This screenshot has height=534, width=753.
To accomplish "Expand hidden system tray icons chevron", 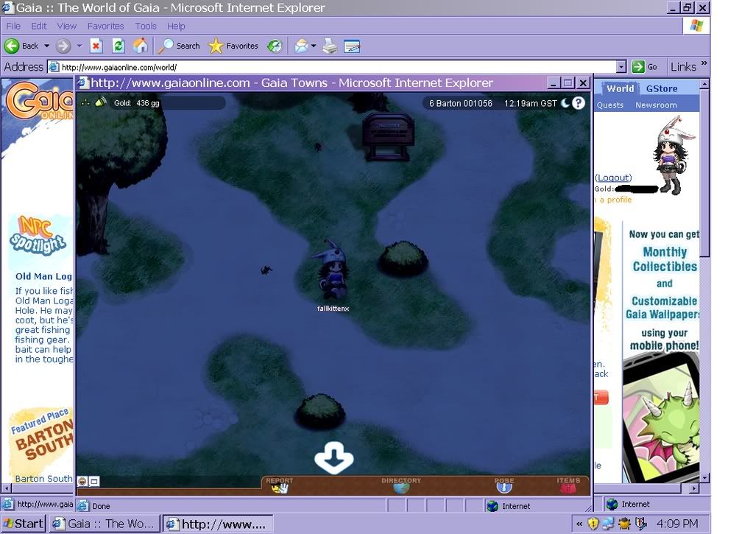I will tap(579, 524).
